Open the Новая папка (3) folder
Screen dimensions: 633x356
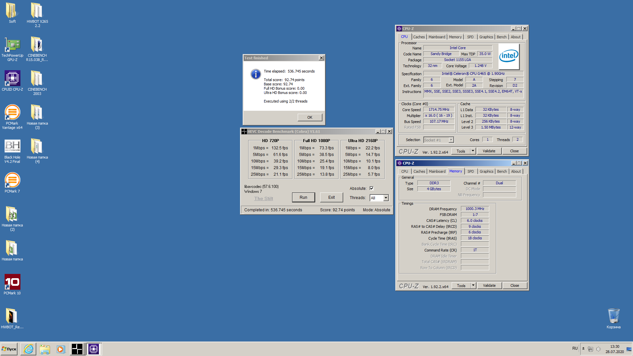[37, 117]
